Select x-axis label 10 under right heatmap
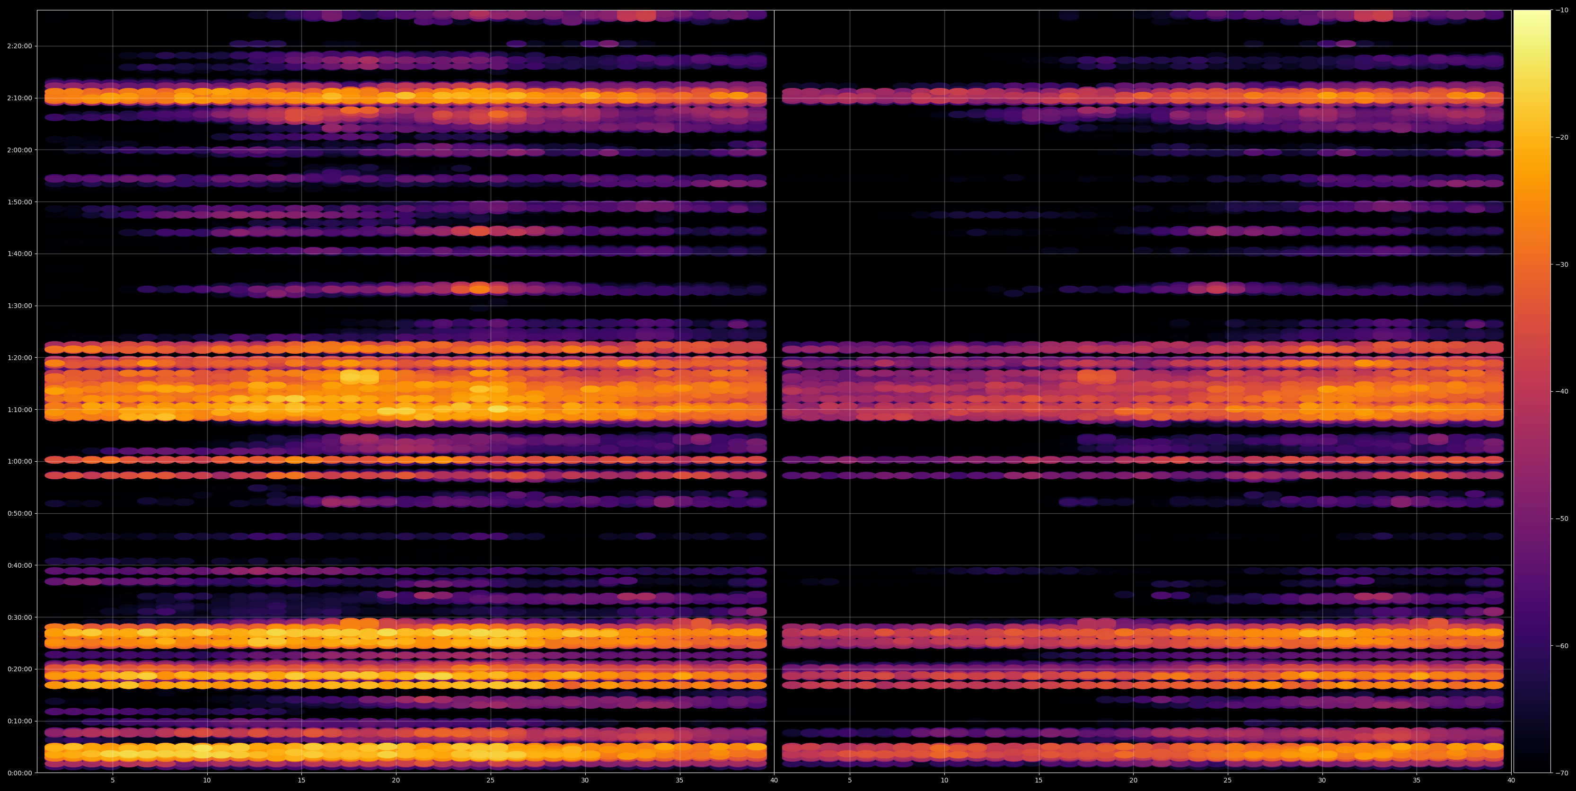The height and width of the screenshot is (791, 1576). tap(944, 781)
